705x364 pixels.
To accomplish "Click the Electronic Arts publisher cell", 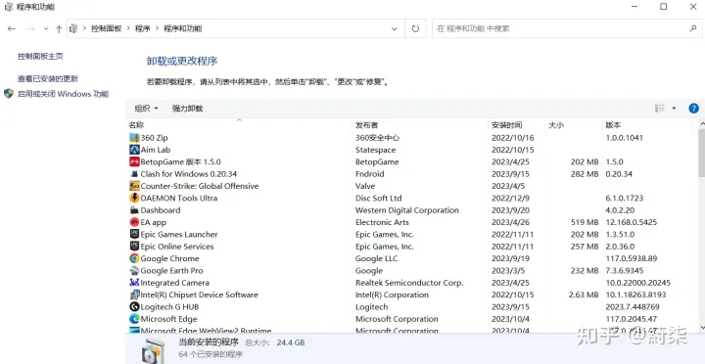I will click(x=382, y=222).
